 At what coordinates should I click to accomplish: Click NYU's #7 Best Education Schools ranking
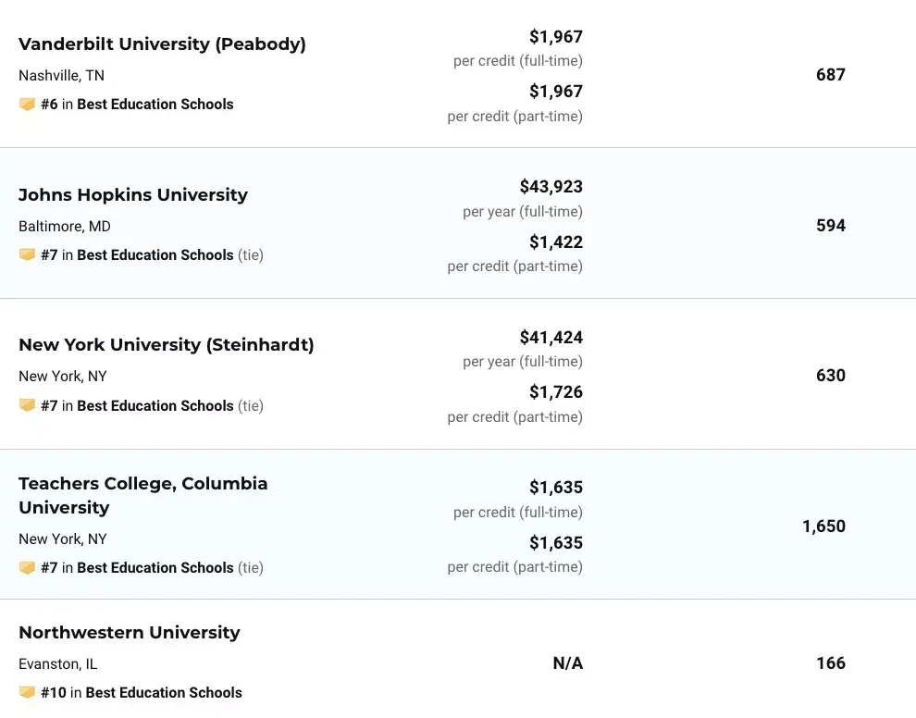pos(137,405)
